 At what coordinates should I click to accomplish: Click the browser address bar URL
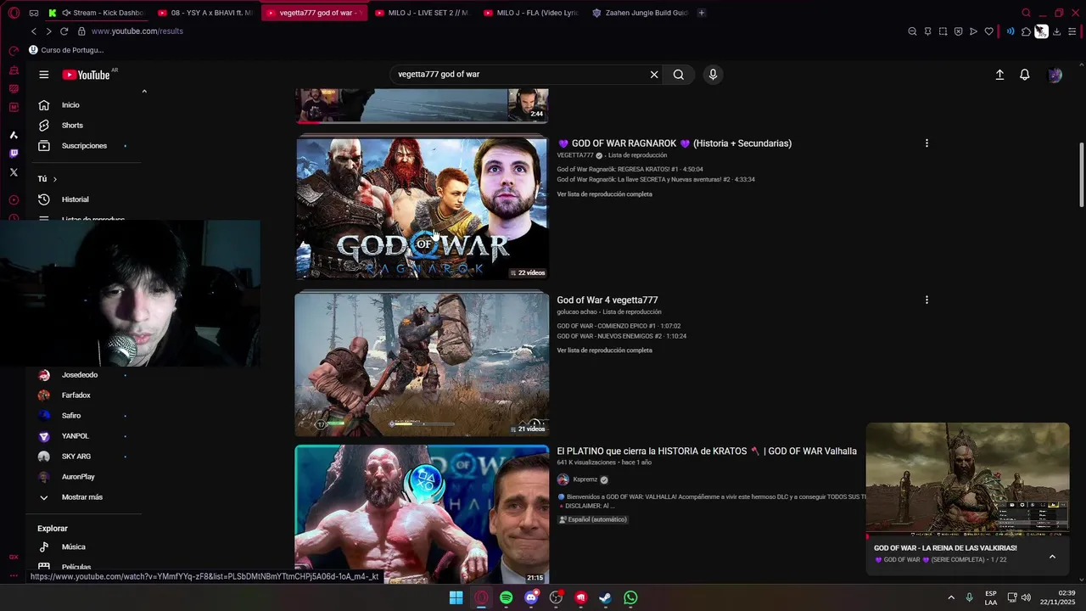click(x=137, y=31)
